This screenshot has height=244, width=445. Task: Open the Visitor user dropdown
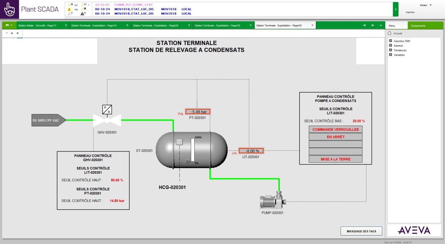430,5
